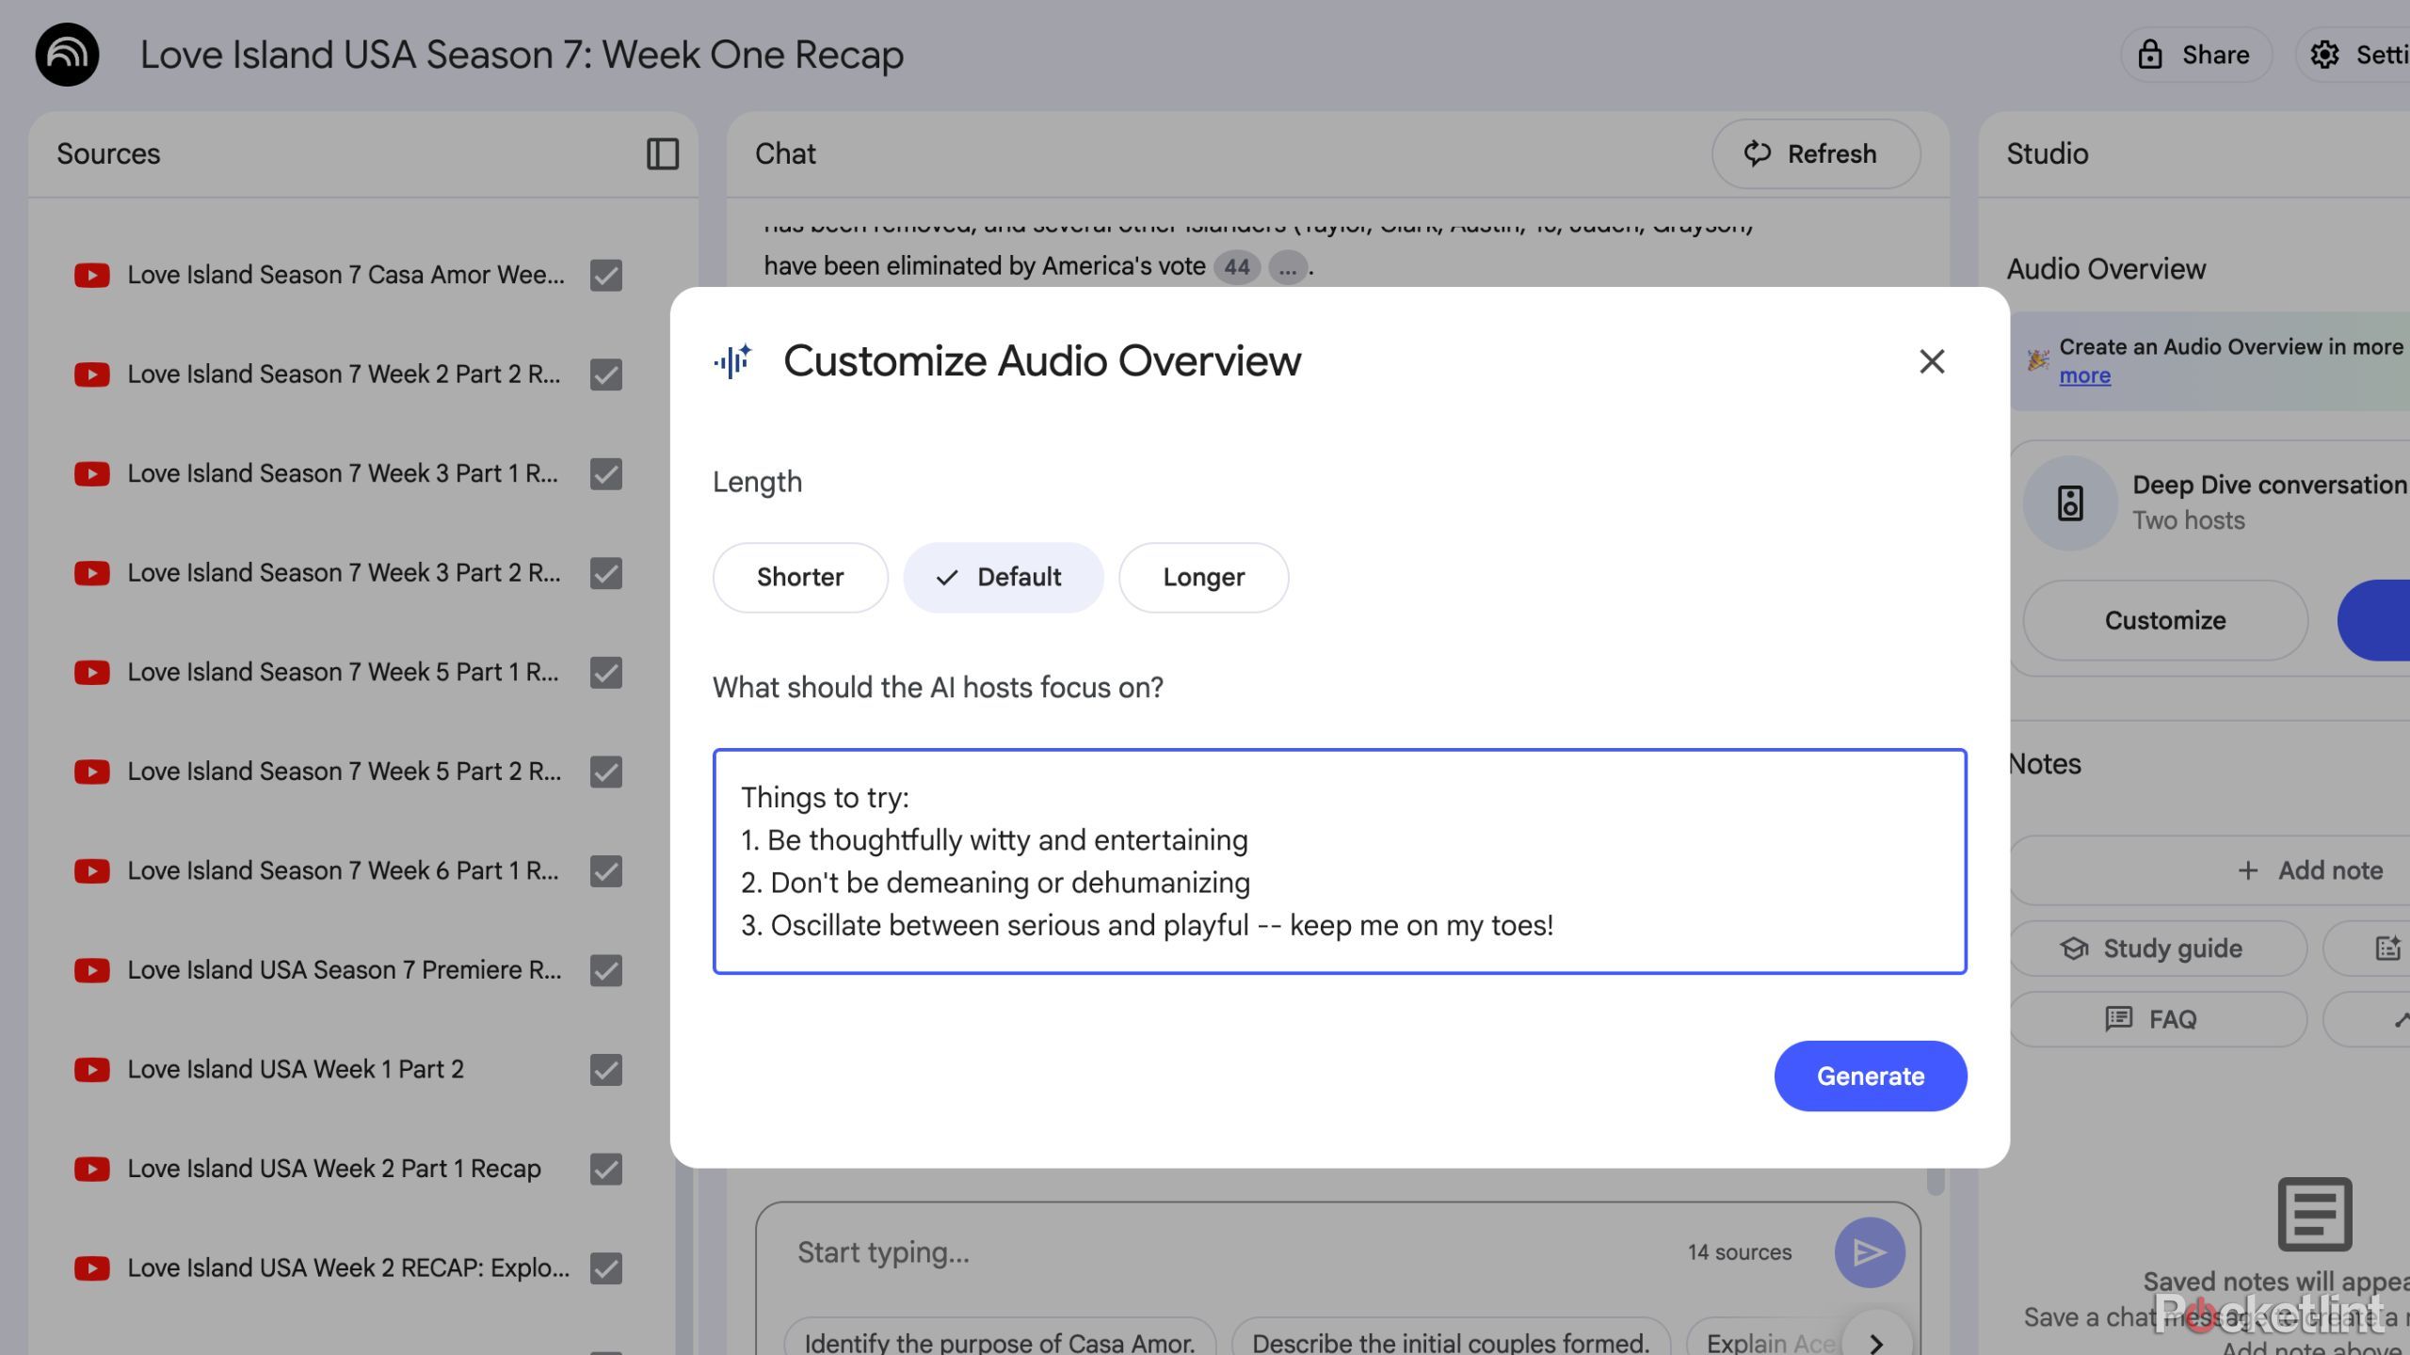2410x1355 pixels.
Task: Click the 14 sources indicator
Action: (1739, 1252)
